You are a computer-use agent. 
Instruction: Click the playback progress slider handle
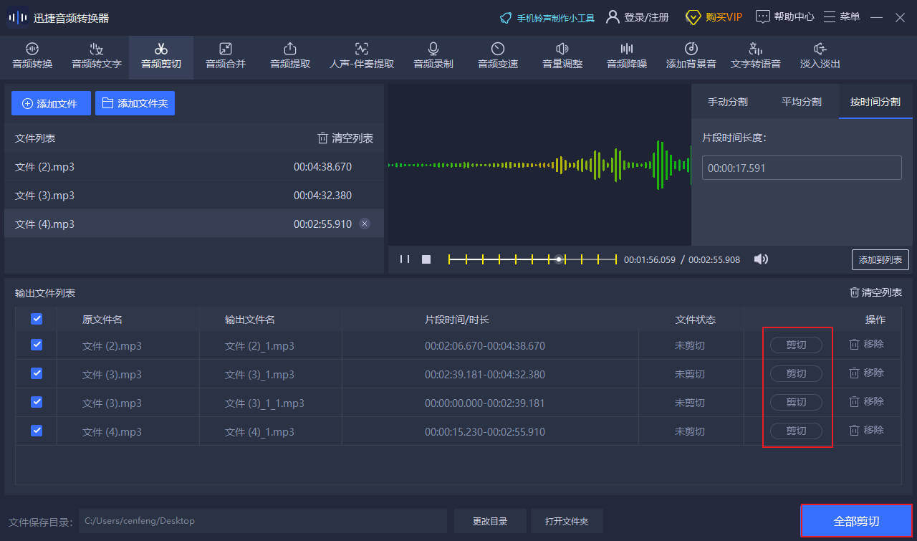pos(559,259)
